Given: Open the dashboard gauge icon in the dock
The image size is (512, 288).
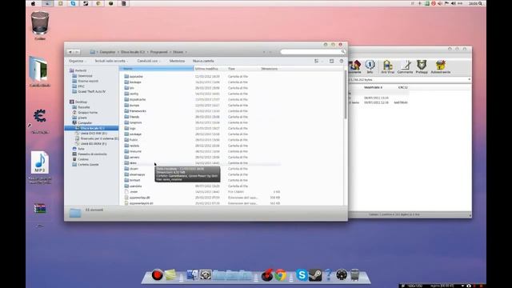Looking at the screenshot, I should pyautogui.click(x=342, y=275).
